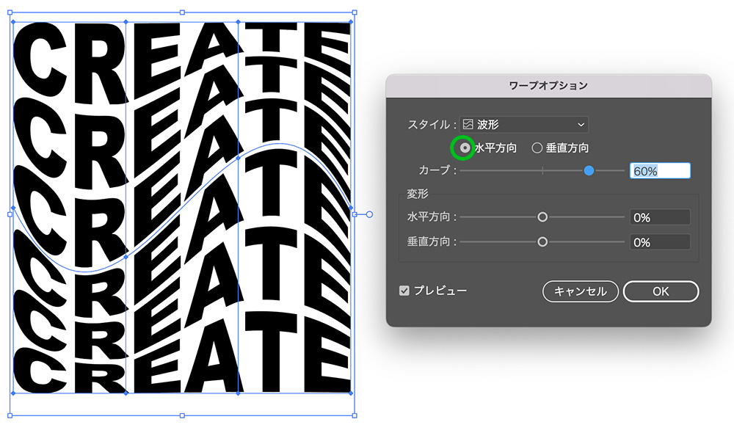This screenshot has width=734, height=433.
Task: Click the OK button
Action: 660,291
